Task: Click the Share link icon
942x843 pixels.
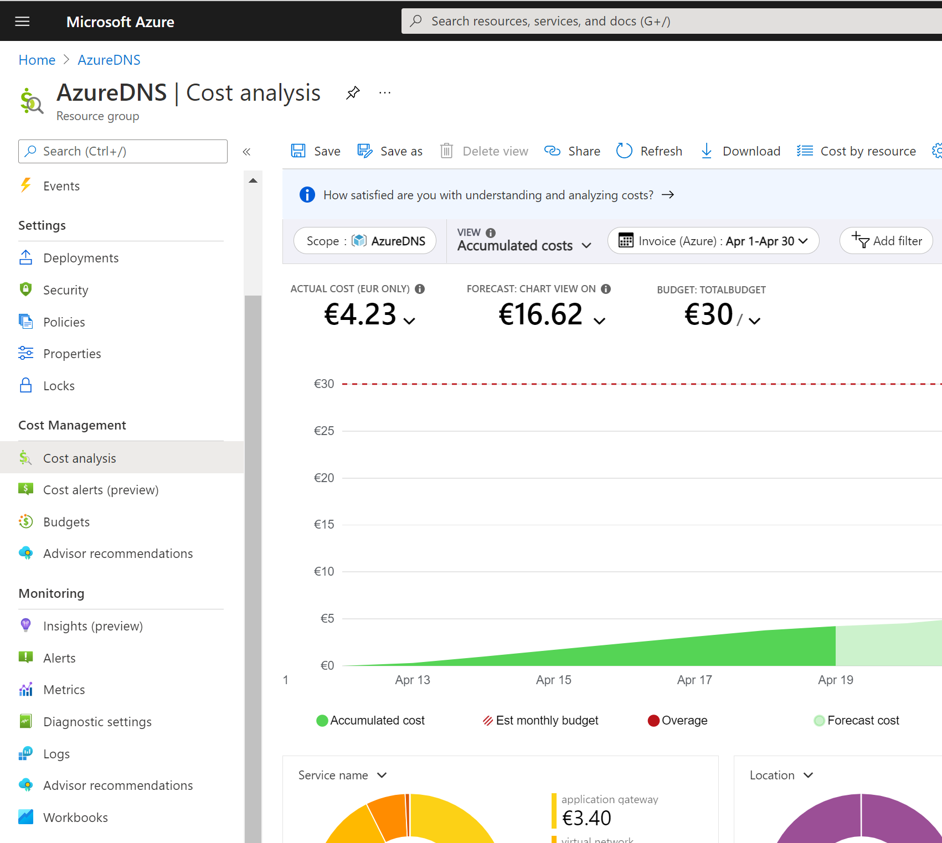Action: [x=552, y=151]
